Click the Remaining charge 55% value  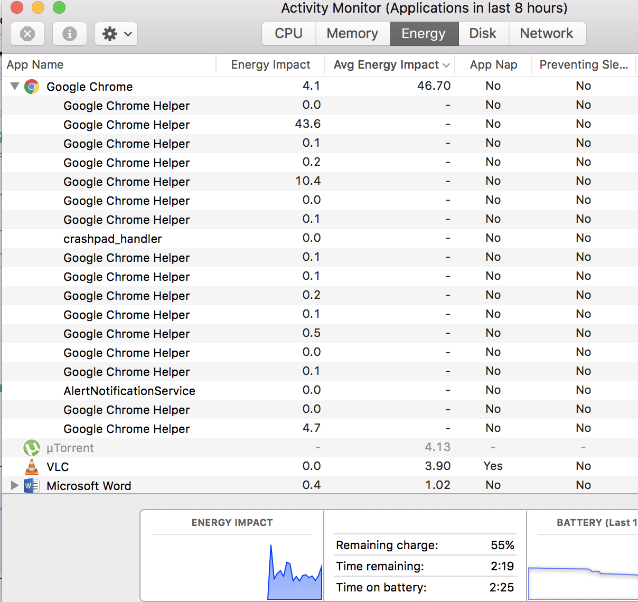(502, 545)
